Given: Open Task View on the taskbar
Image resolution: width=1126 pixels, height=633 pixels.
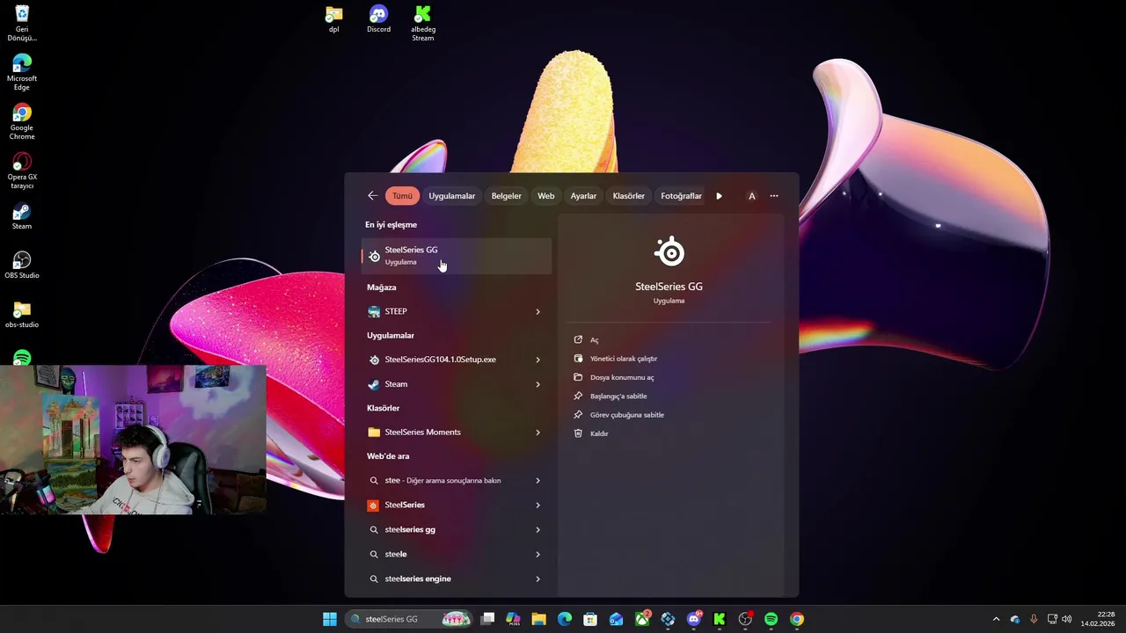Looking at the screenshot, I should [x=488, y=619].
